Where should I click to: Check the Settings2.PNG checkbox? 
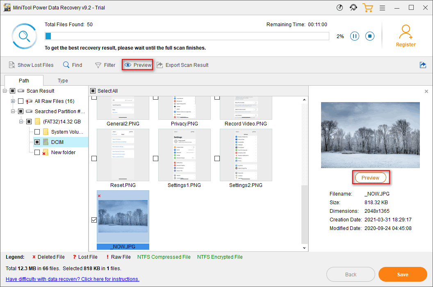(217, 159)
